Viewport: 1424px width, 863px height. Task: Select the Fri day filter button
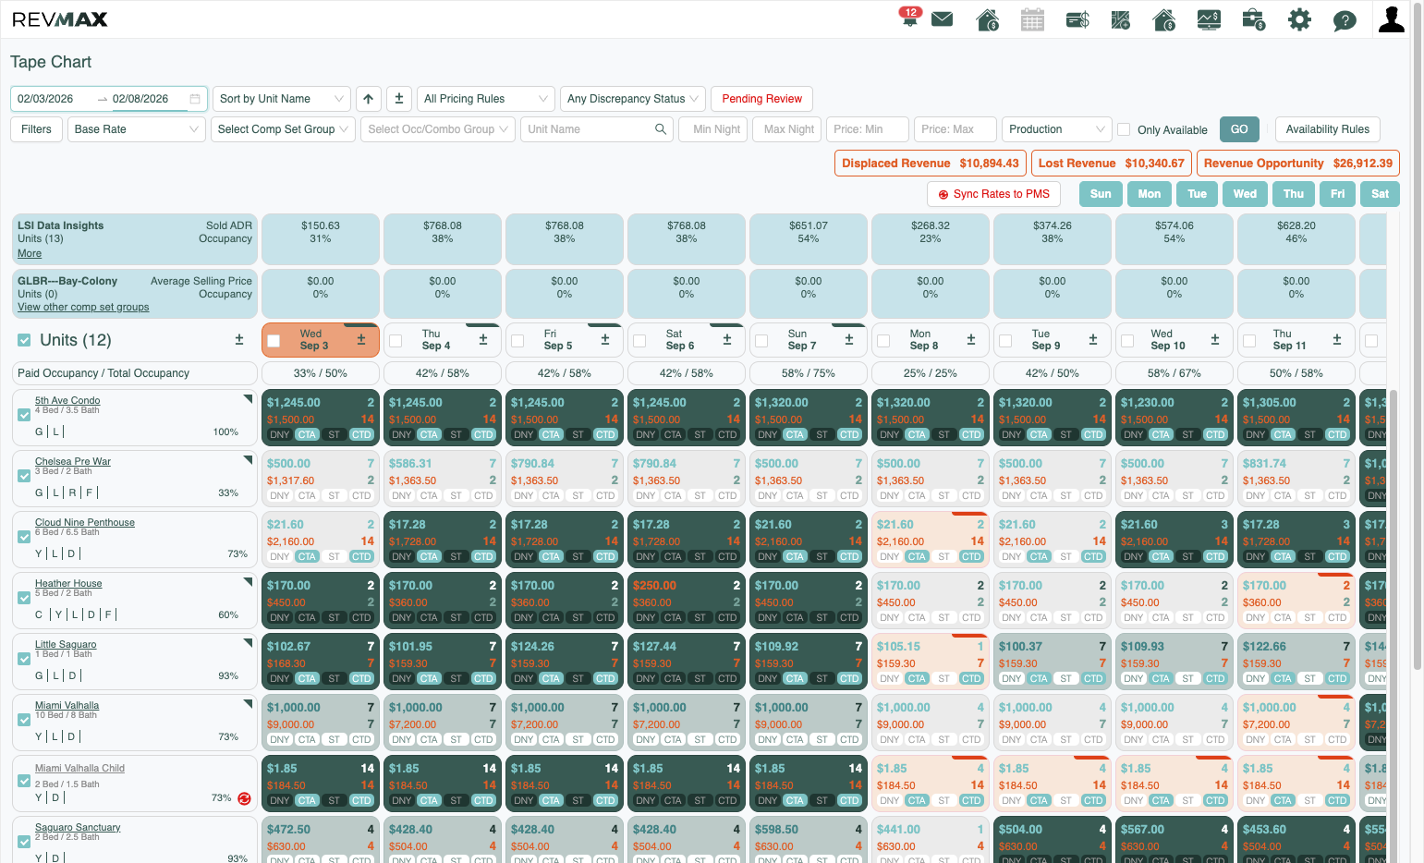pyautogui.click(x=1337, y=194)
